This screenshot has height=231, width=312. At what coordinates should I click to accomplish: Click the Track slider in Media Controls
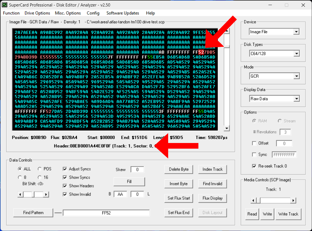click(273, 201)
